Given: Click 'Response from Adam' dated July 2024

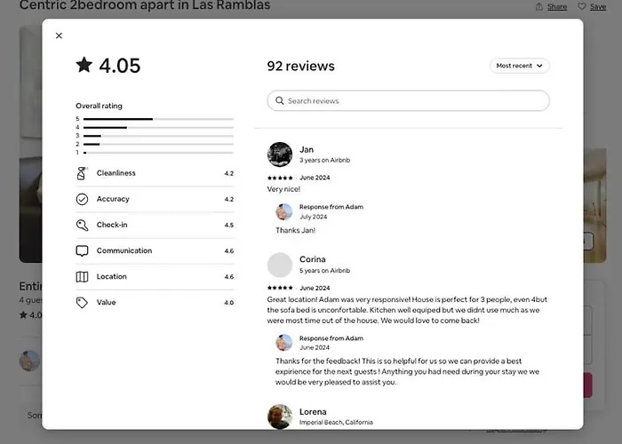Looking at the screenshot, I should [331, 207].
